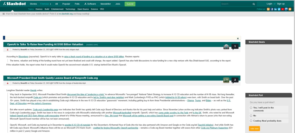Select the Entertainment topic
The image size is (295, 133).
click(57, 9)
